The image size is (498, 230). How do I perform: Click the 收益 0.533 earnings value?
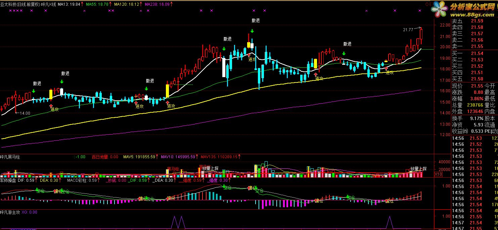click(x=477, y=131)
